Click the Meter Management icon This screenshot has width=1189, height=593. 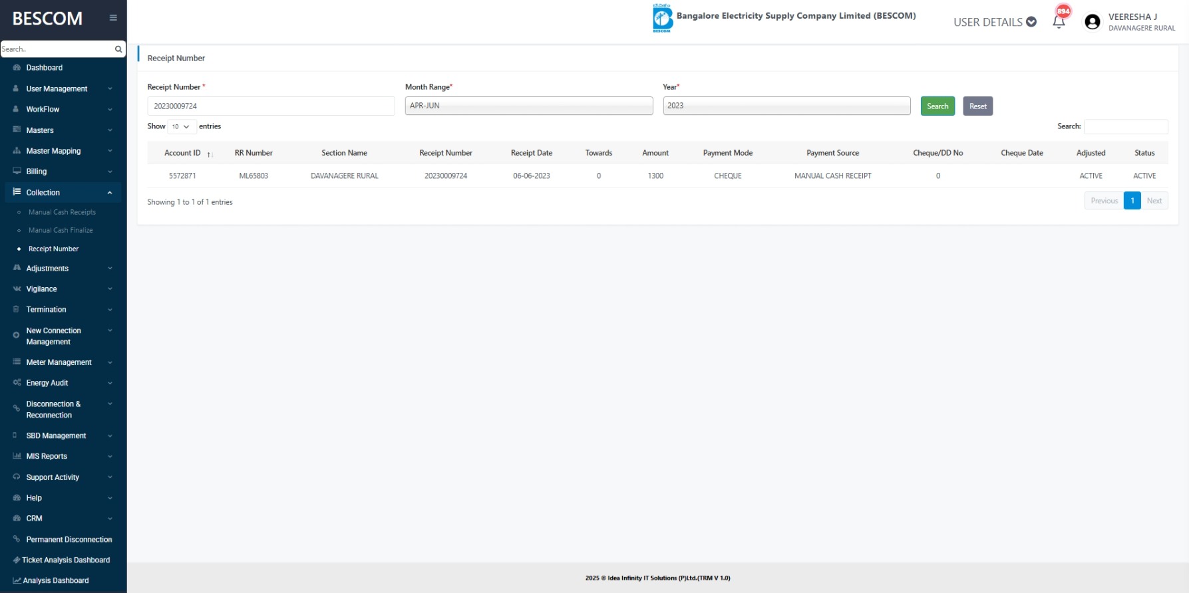point(17,362)
